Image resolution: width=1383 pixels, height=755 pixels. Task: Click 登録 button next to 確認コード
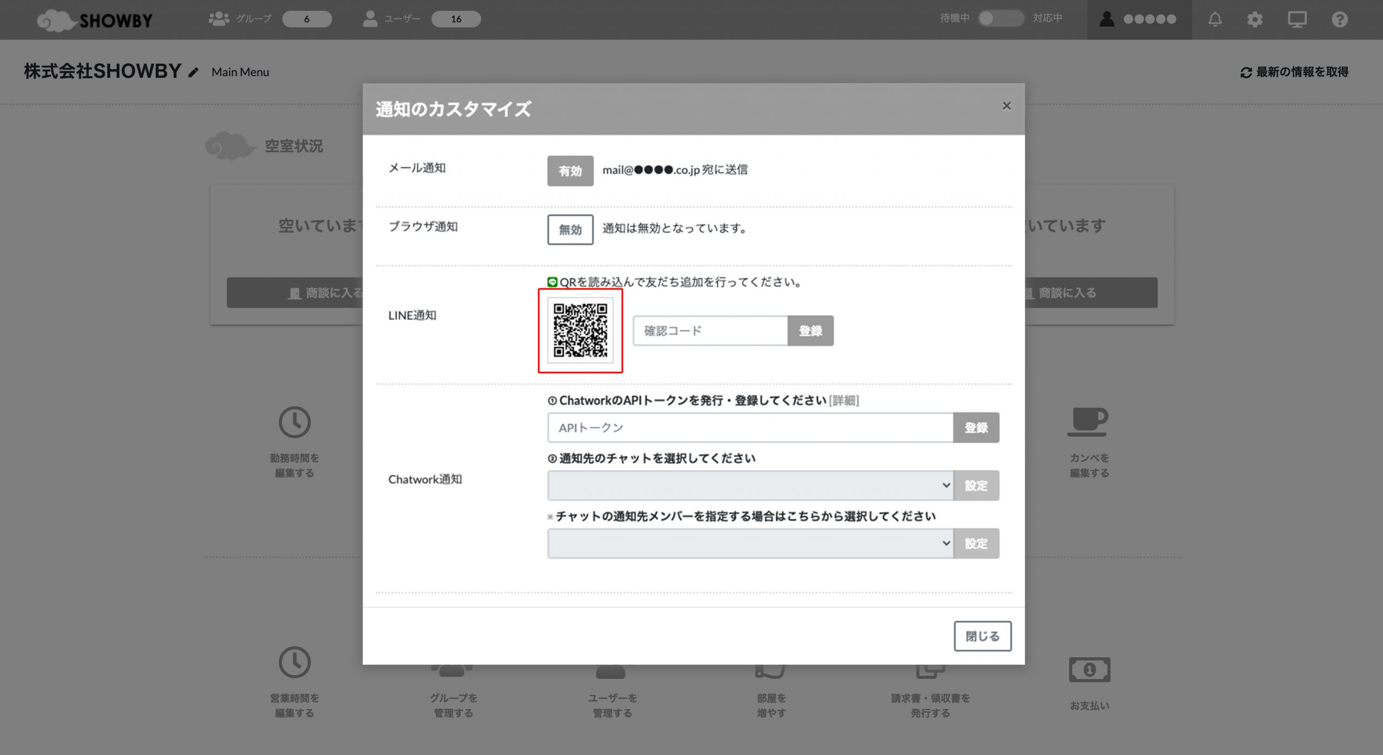point(810,331)
